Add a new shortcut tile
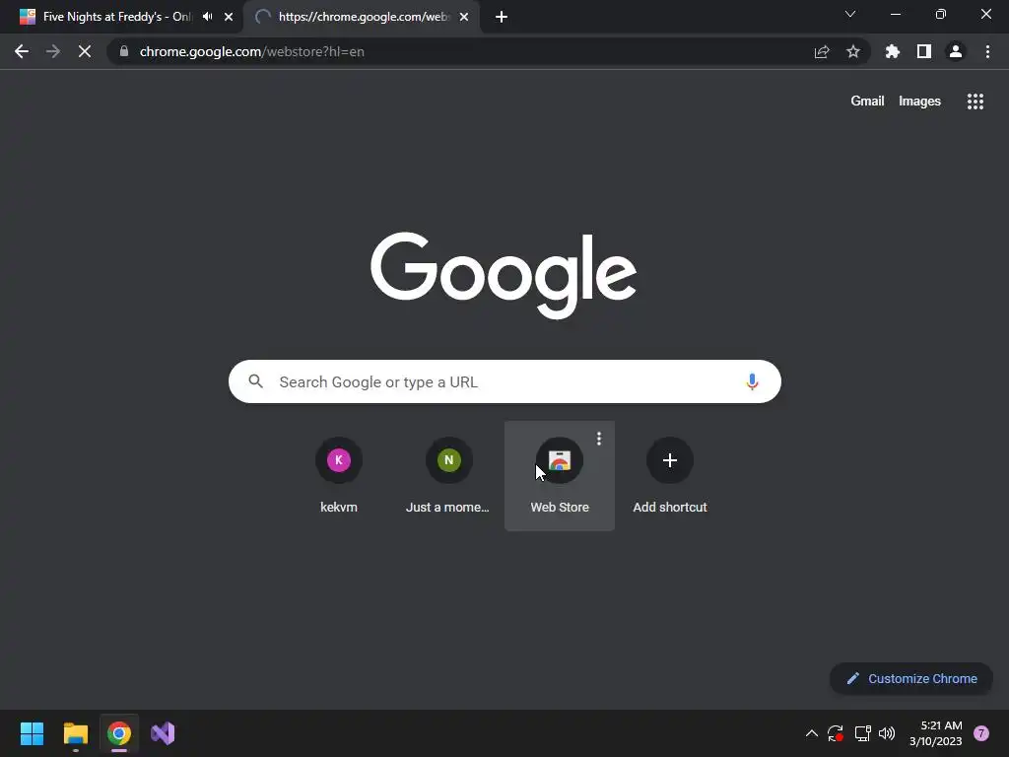This screenshot has height=757, width=1009. (x=670, y=476)
